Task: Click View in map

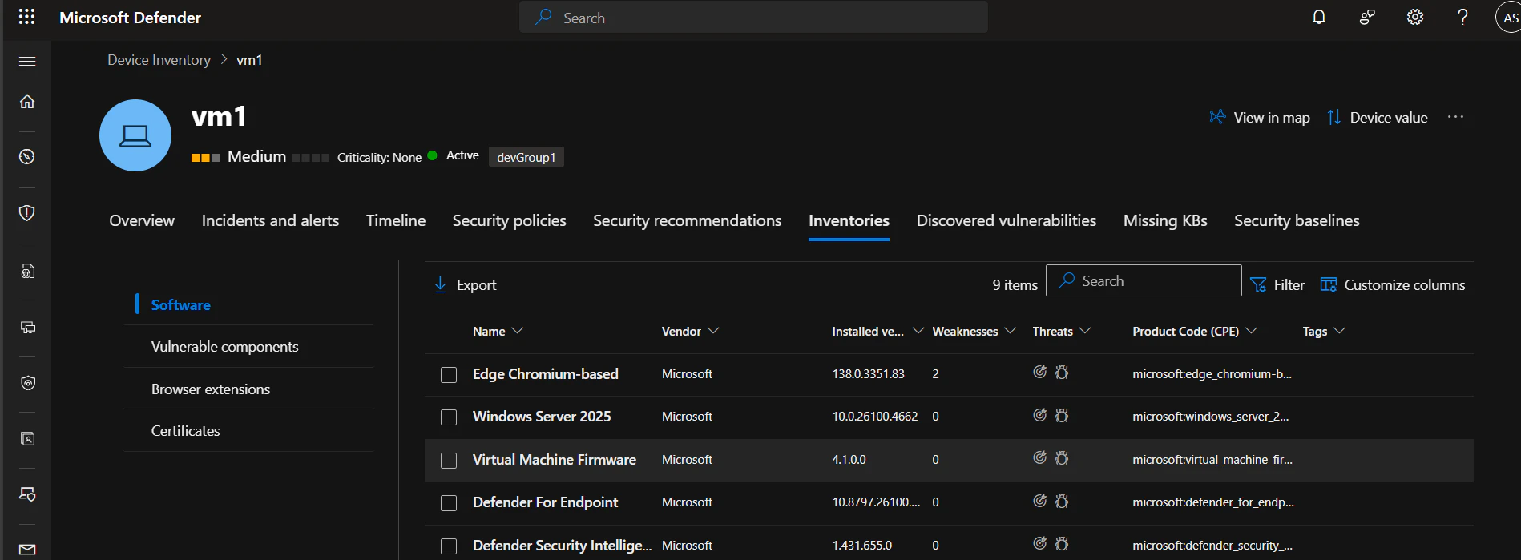Action: (x=1260, y=117)
